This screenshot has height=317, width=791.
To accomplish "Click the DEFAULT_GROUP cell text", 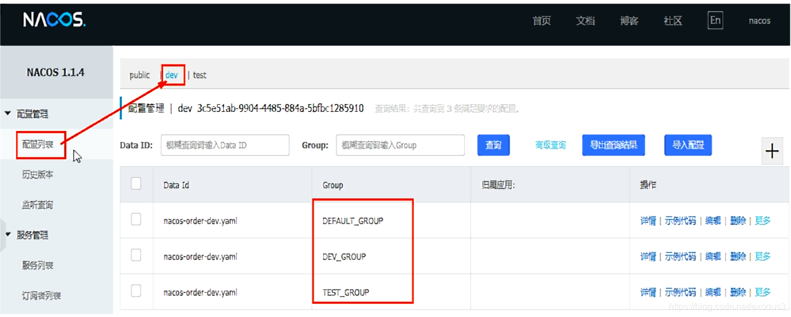I will [x=353, y=221].
